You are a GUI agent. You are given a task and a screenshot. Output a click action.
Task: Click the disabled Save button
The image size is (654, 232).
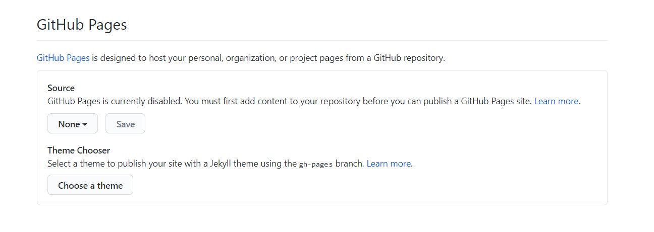(x=125, y=124)
